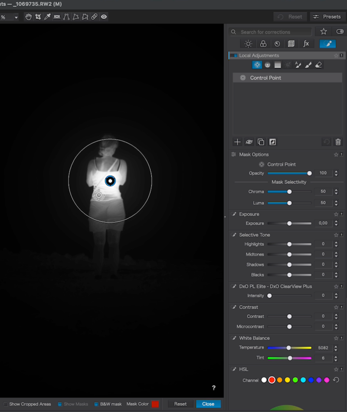Open the red Mask Color swatch
The width and height of the screenshot is (347, 412).
(155, 404)
